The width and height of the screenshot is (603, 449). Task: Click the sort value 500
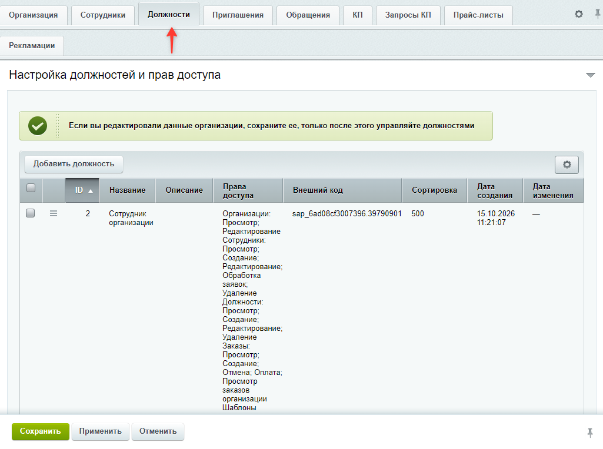point(418,213)
